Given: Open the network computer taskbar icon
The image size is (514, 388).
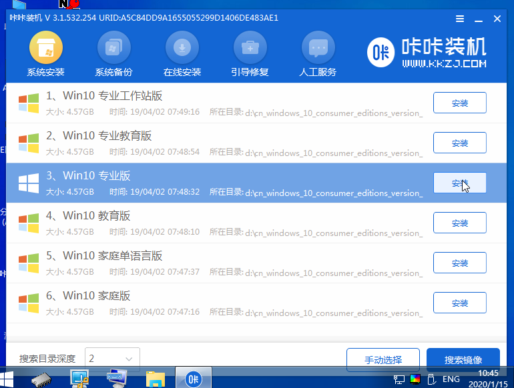Looking at the screenshot, I should (x=79, y=379).
